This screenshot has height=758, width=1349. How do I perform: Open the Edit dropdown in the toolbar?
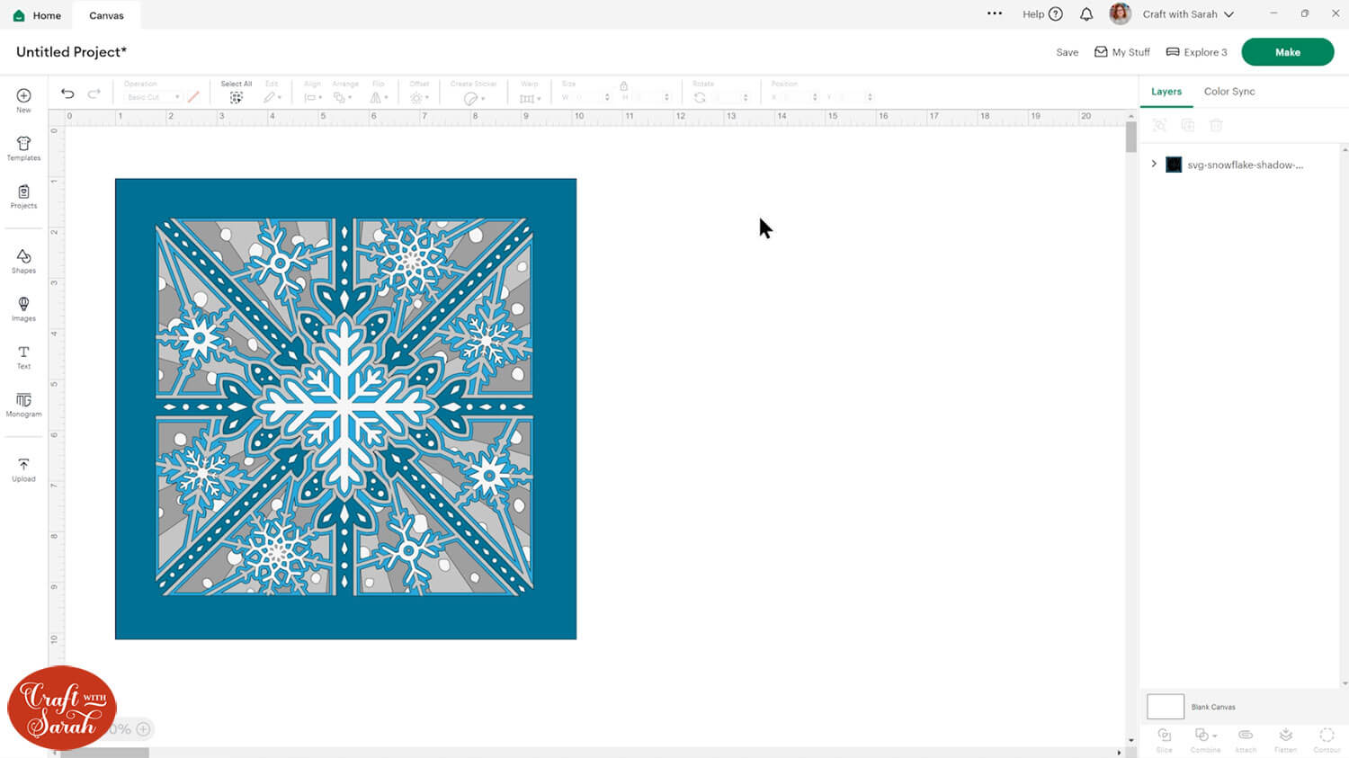tap(272, 97)
